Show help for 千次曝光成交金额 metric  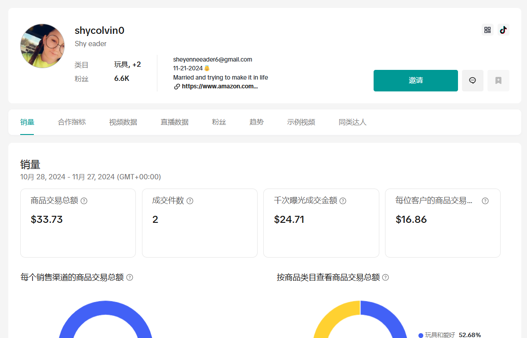tap(343, 201)
